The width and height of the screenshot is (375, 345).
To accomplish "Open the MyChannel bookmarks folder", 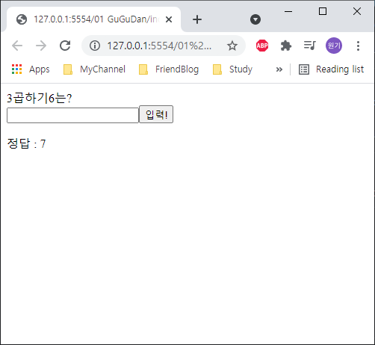I will [x=94, y=69].
